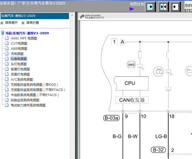This screenshot has height=159, width=192.
Task: Click the page icon for 中控锁系统电路图
Action: (x=7, y=95)
